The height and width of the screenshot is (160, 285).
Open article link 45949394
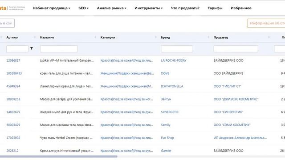(13, 86)
